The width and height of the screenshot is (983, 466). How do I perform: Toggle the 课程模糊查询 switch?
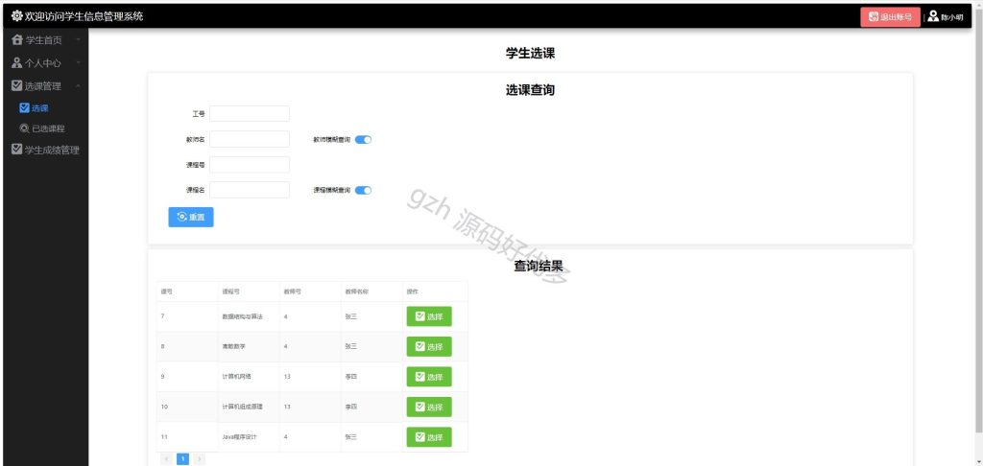tap(363, 191)
